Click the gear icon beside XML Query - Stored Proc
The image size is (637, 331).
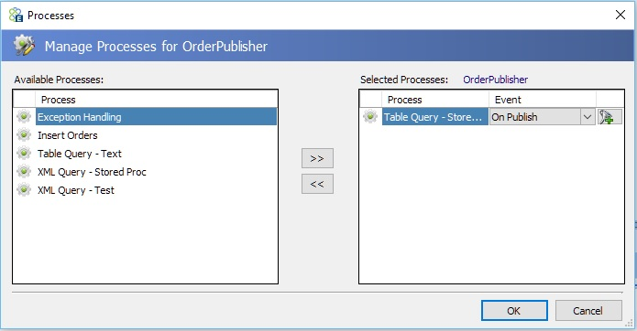point(24,171)
